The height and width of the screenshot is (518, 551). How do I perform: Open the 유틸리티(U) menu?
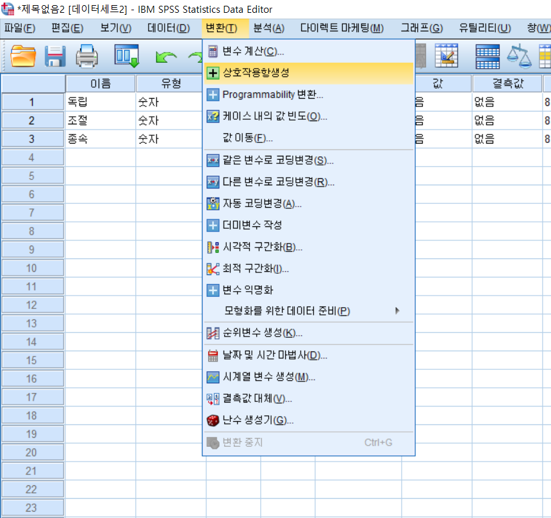[x=484, y=28]
